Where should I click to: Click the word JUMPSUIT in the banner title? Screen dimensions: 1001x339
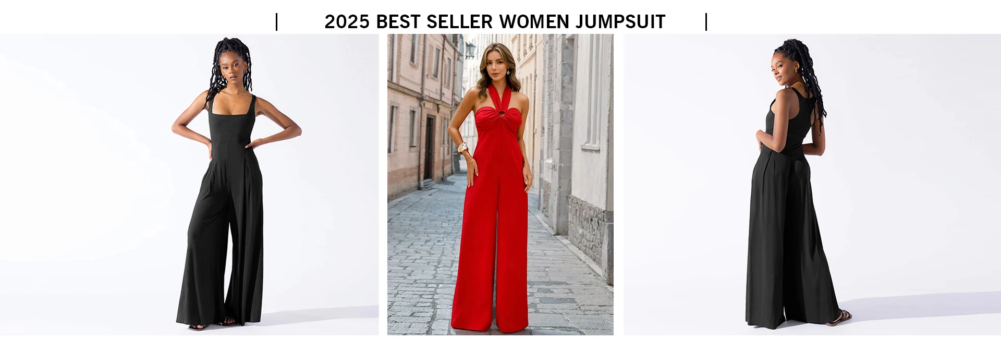click(620, 22)
